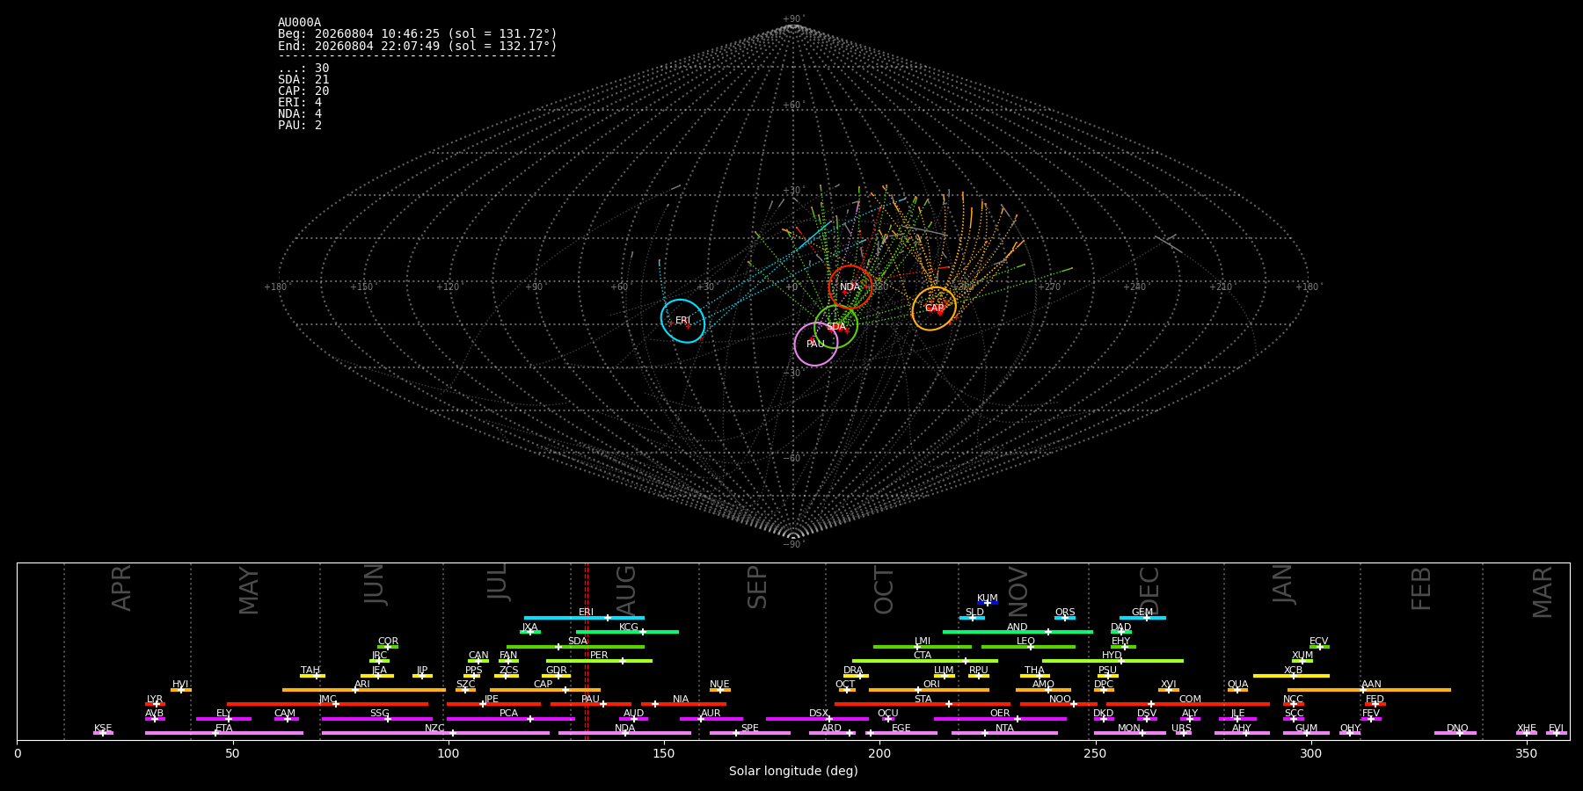Image resolution: width=1583 pixels, height=791 pixels.
Task: Select the pink ETA shower bar
Action: point(224,733)
